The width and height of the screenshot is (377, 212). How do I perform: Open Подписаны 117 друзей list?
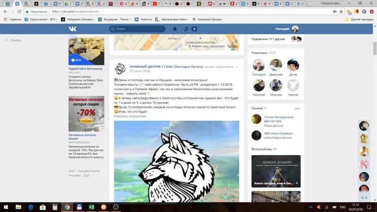(x=268, y=39)
